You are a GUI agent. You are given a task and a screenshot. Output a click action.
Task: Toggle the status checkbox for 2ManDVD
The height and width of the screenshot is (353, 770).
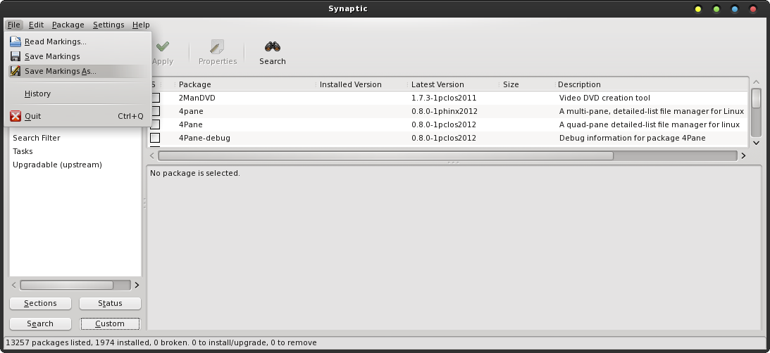(x=155, y=98)
